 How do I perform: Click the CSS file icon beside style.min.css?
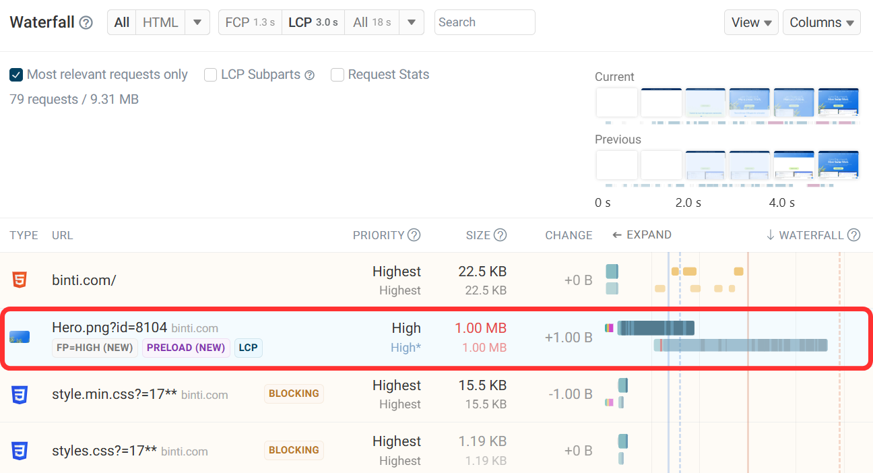pyautogui.click(x=19, y=395)
